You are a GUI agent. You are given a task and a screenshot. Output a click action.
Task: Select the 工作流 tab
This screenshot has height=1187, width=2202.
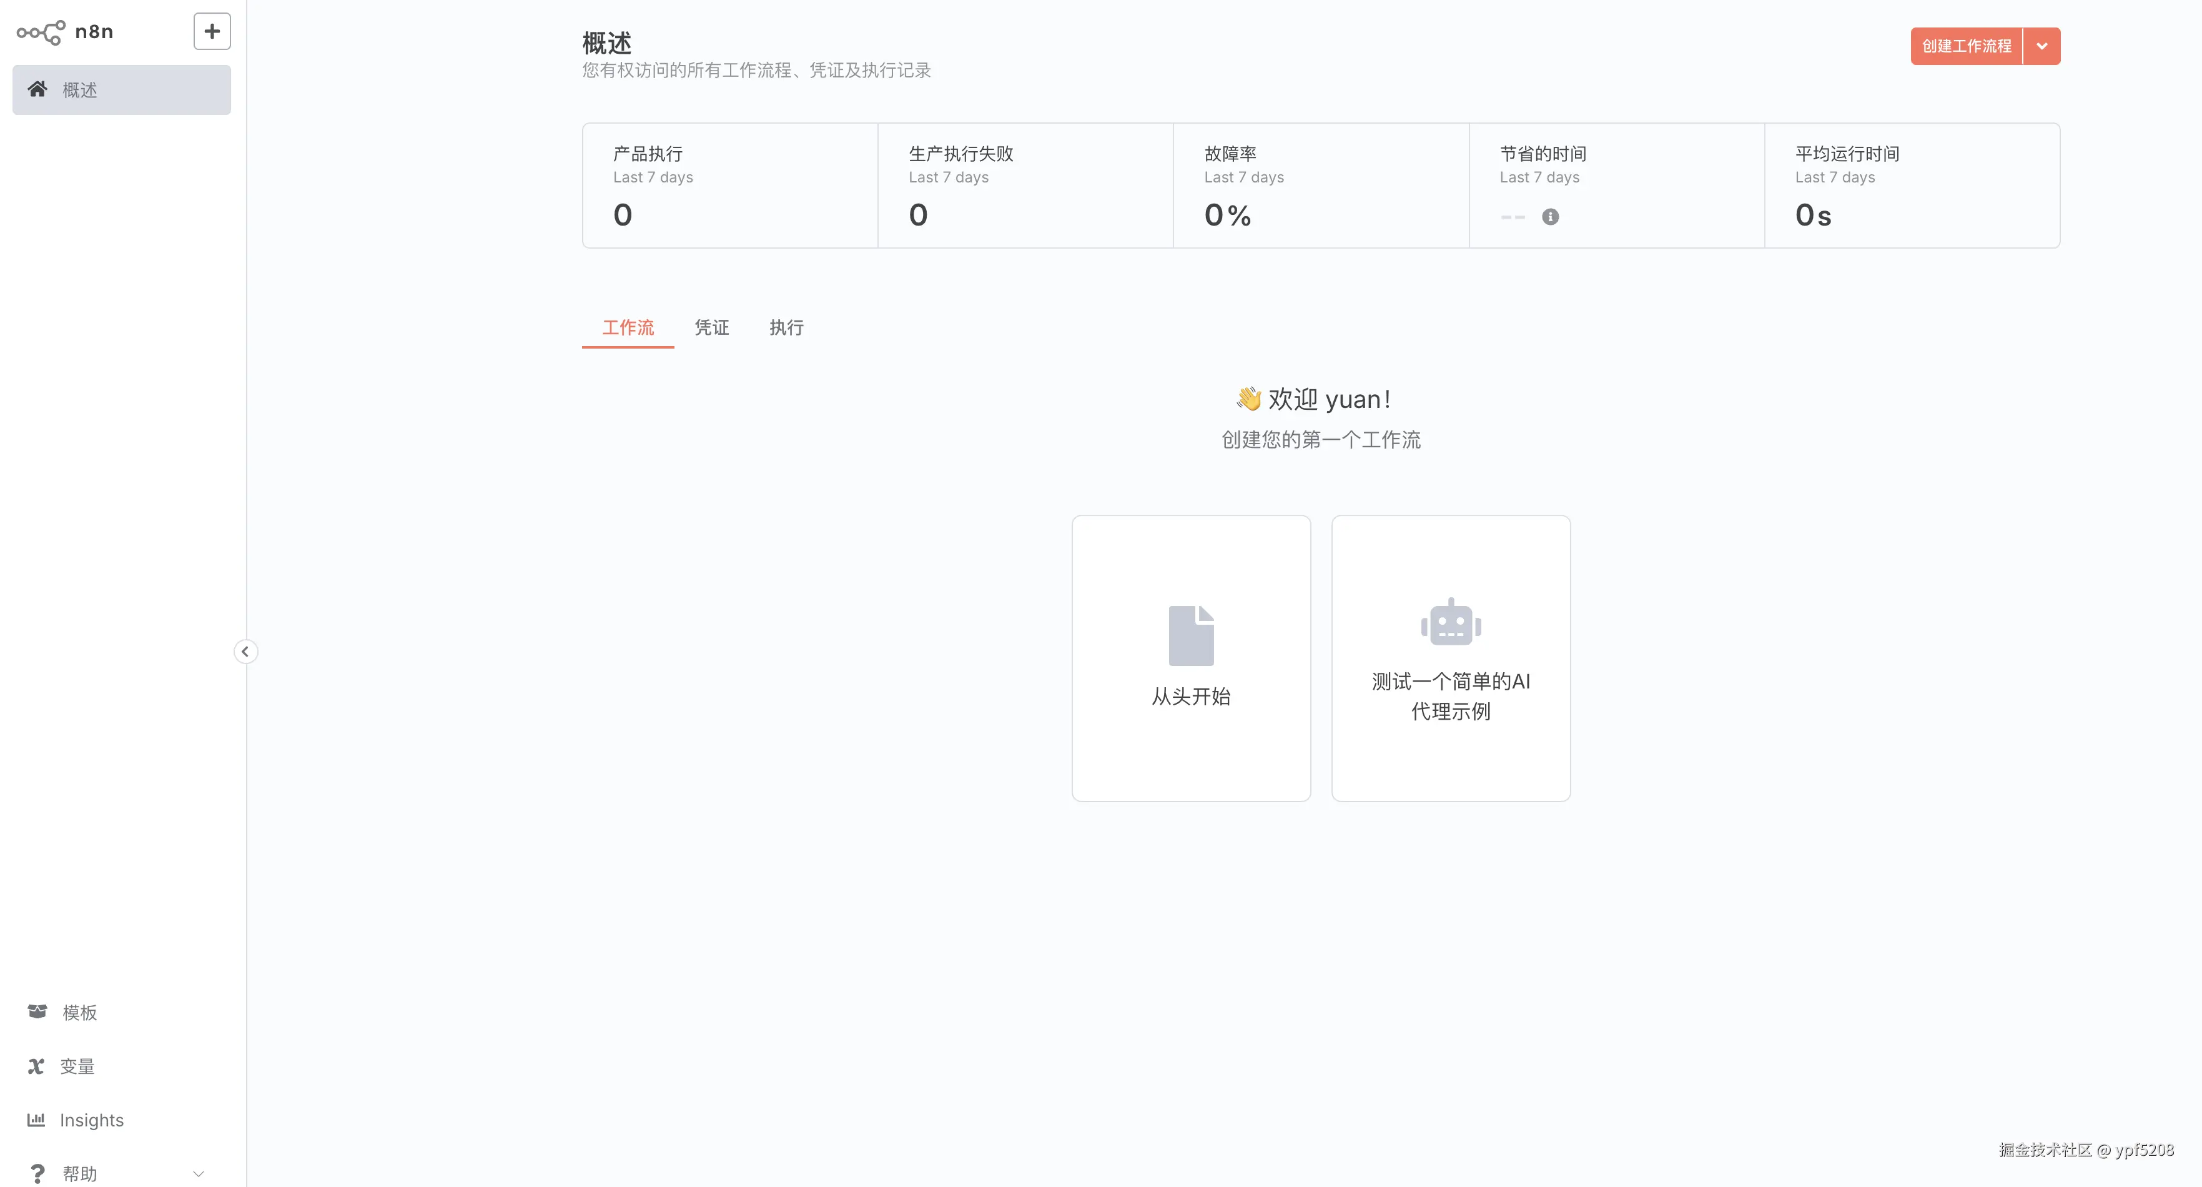coord(628,327)
